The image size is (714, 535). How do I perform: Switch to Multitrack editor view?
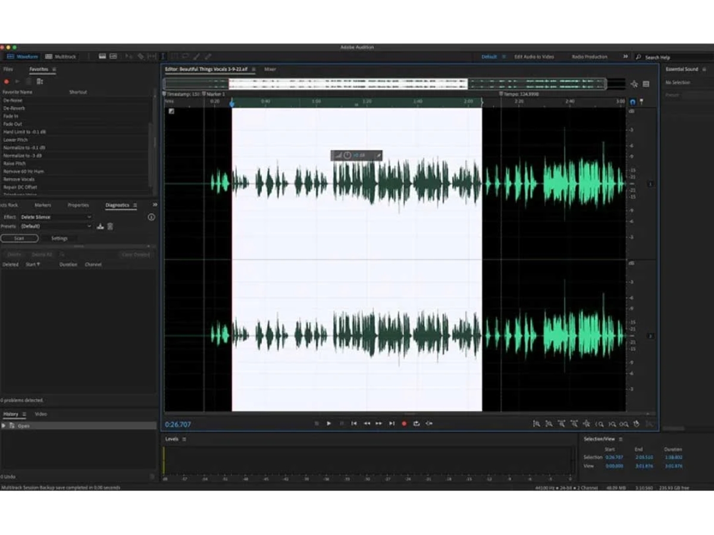[61, 56]
